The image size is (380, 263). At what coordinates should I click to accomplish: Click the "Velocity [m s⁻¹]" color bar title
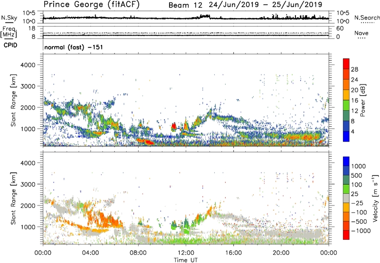click(375, 198)
